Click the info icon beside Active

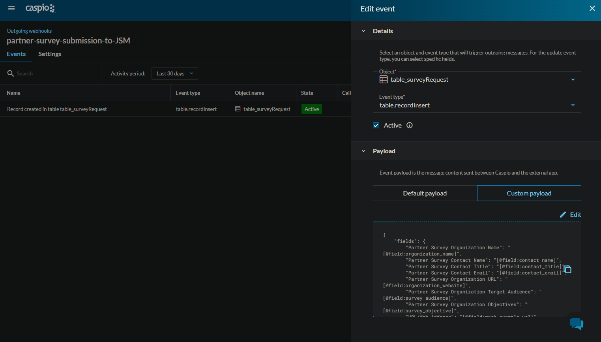410,125
